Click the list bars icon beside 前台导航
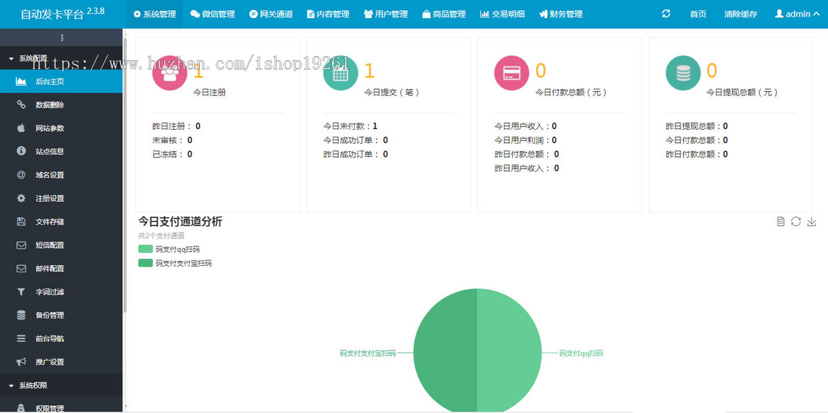 [21, 338]
